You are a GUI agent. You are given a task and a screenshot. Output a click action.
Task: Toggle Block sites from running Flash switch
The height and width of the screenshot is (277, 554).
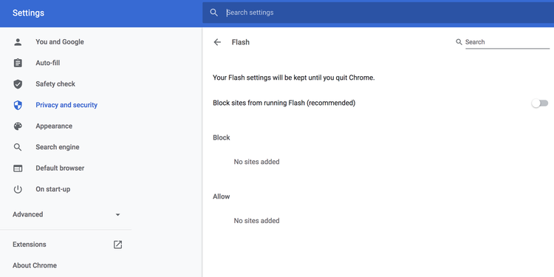click(539, 103)
